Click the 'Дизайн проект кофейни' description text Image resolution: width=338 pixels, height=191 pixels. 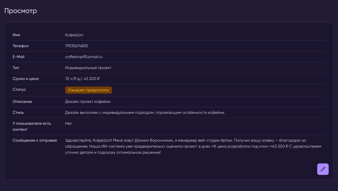tap(88, 102)
